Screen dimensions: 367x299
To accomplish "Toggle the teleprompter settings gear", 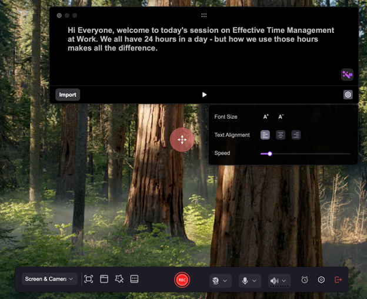I will [x=348, y=95].
